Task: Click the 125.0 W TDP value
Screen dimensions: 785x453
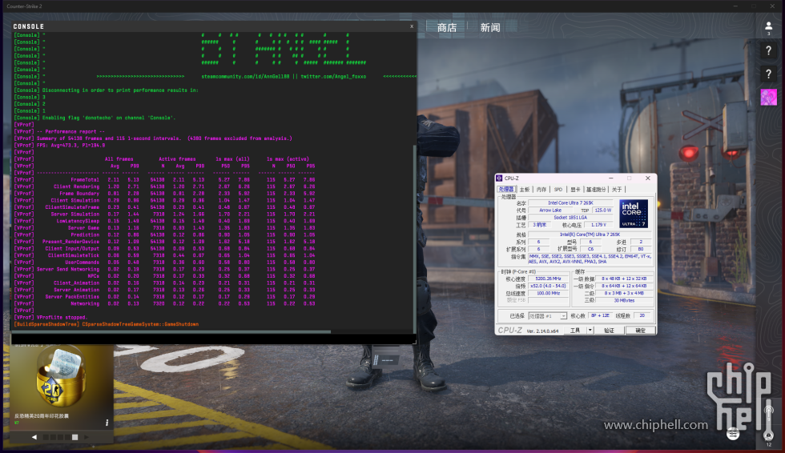Action: tap(602, 210)
